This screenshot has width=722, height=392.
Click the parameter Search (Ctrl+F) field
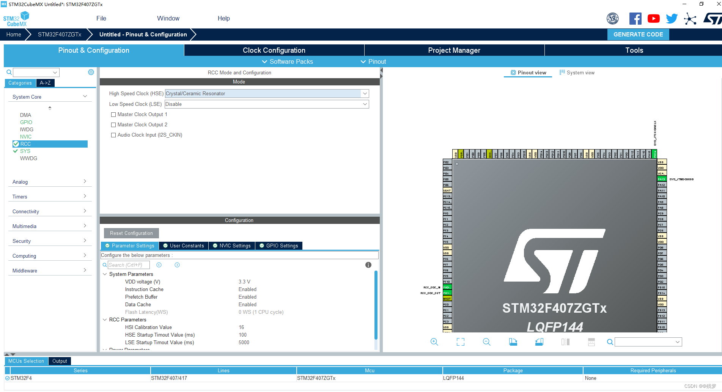(129, 265)
